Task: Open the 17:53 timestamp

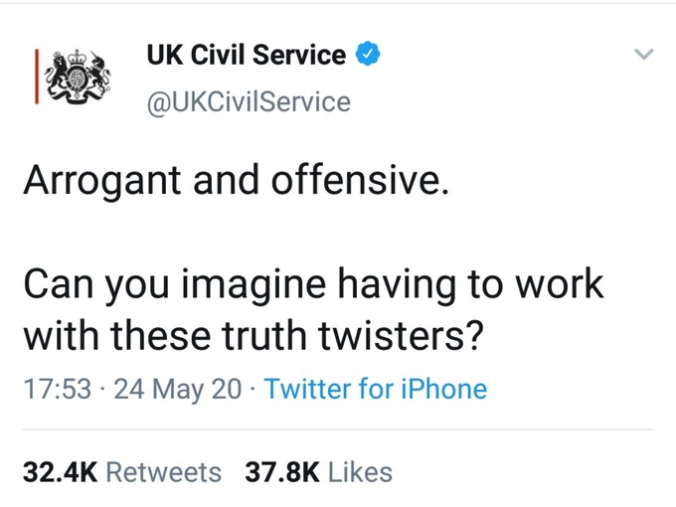Action: click(x=58, y=389)
